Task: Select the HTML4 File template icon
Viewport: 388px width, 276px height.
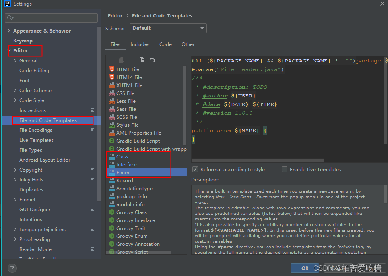Action: coord(112,77)
